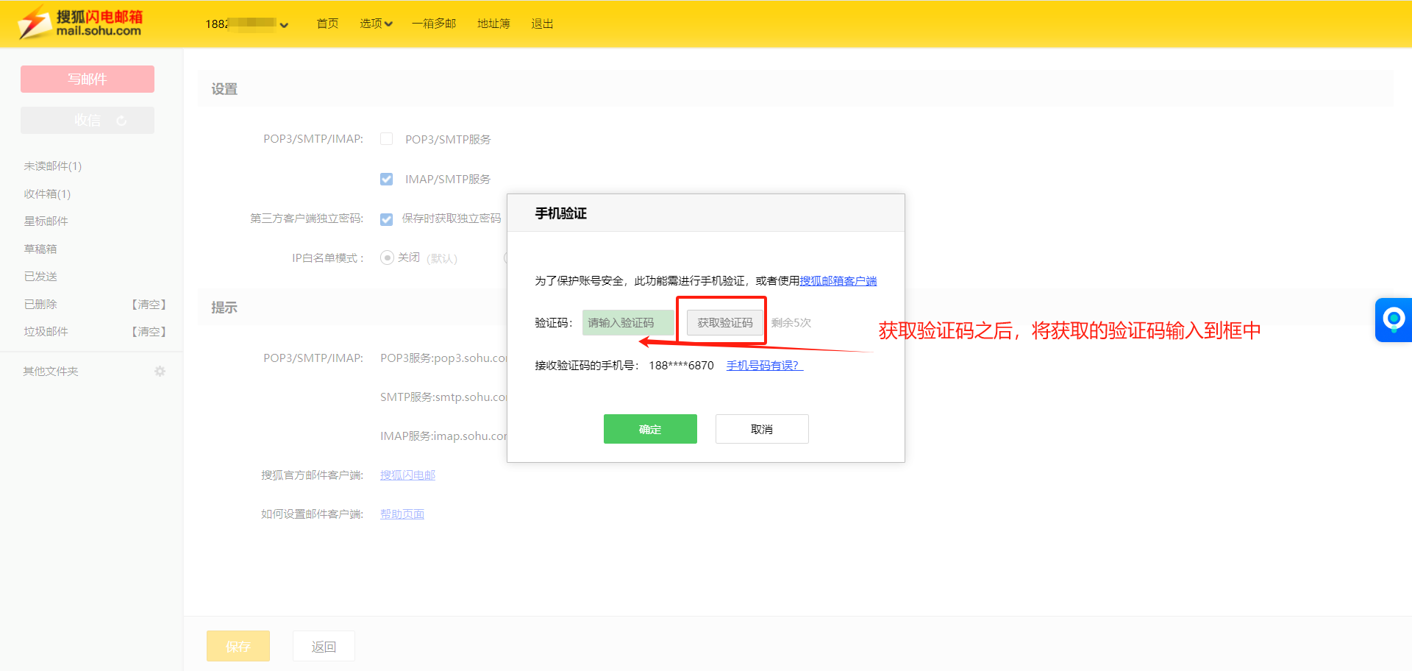Open the blue floating assistant icon
Screen dimensions: 1412x671
point(1394,320)
